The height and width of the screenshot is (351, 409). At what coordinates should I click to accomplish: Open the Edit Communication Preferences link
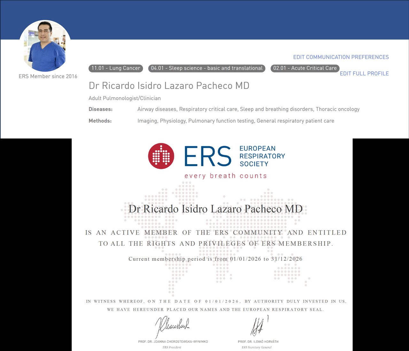[341, 57]
